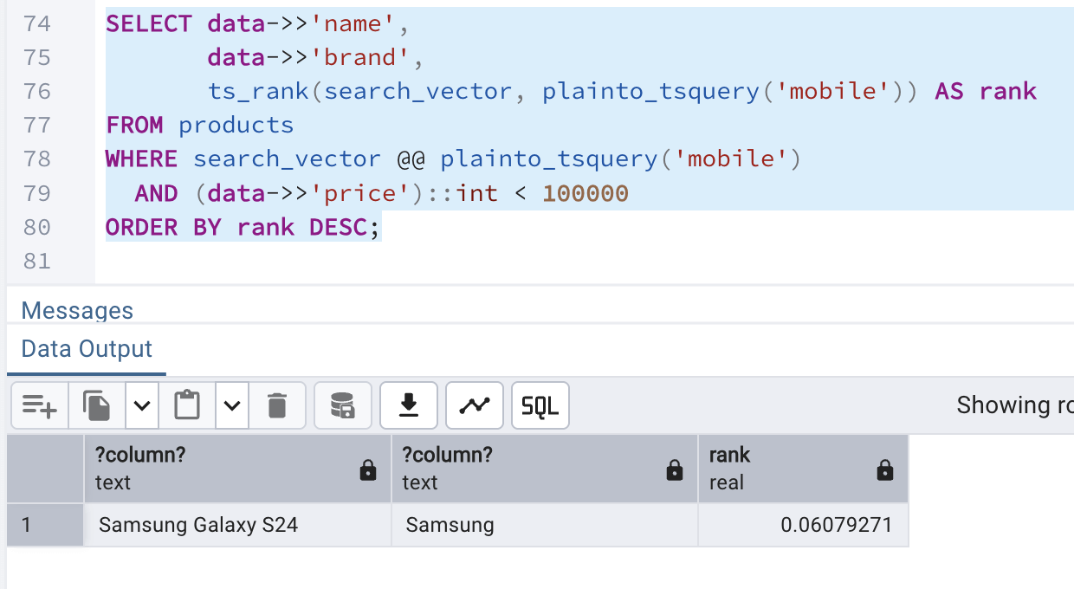Click the Samsung Galaxy S24 cell
This screenshot has height=589, width=1074.
point(237,525)
